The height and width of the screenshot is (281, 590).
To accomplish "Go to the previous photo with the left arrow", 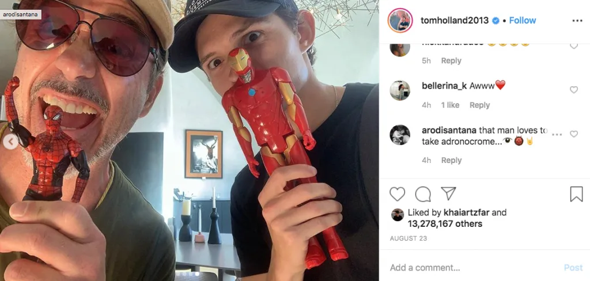I will click(x=10, y=142).
